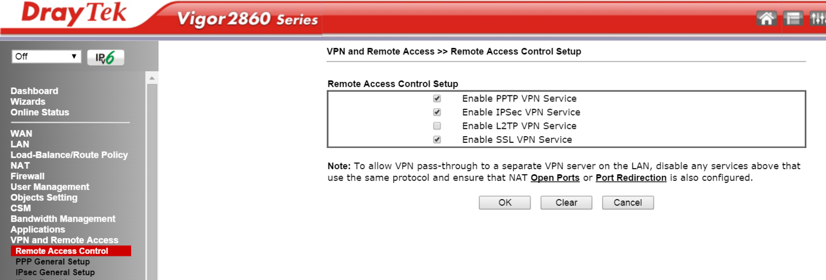
Task: Open the Off dropdown in sidebar
Action: 46,57
